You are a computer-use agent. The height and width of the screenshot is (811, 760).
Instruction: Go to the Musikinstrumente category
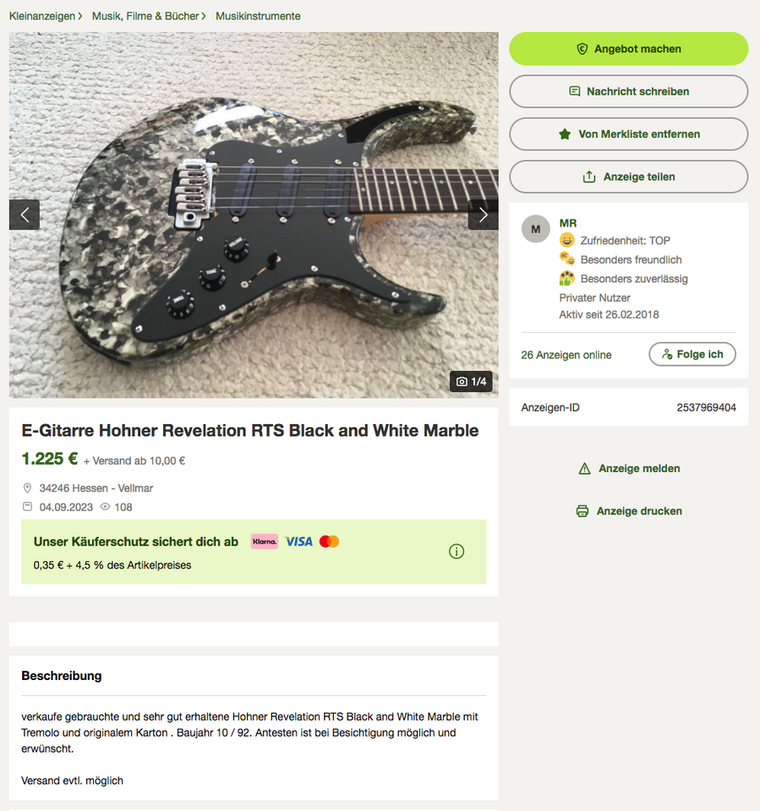pyautogui.click(x=258, y=16)
